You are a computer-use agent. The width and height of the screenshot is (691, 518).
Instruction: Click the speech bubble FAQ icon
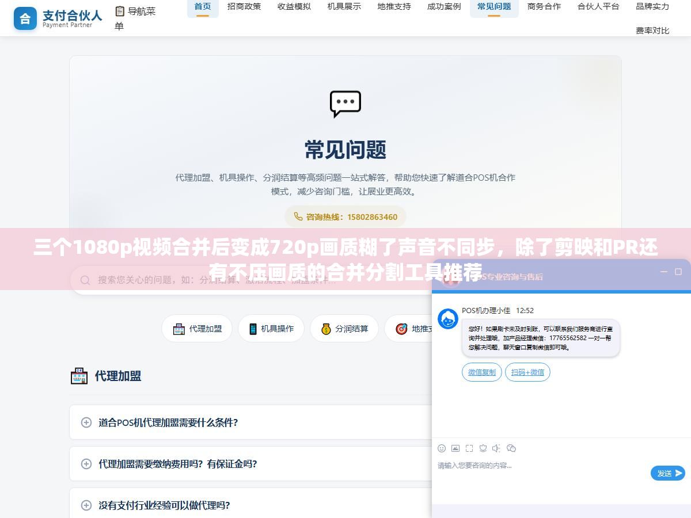point(345,104)
